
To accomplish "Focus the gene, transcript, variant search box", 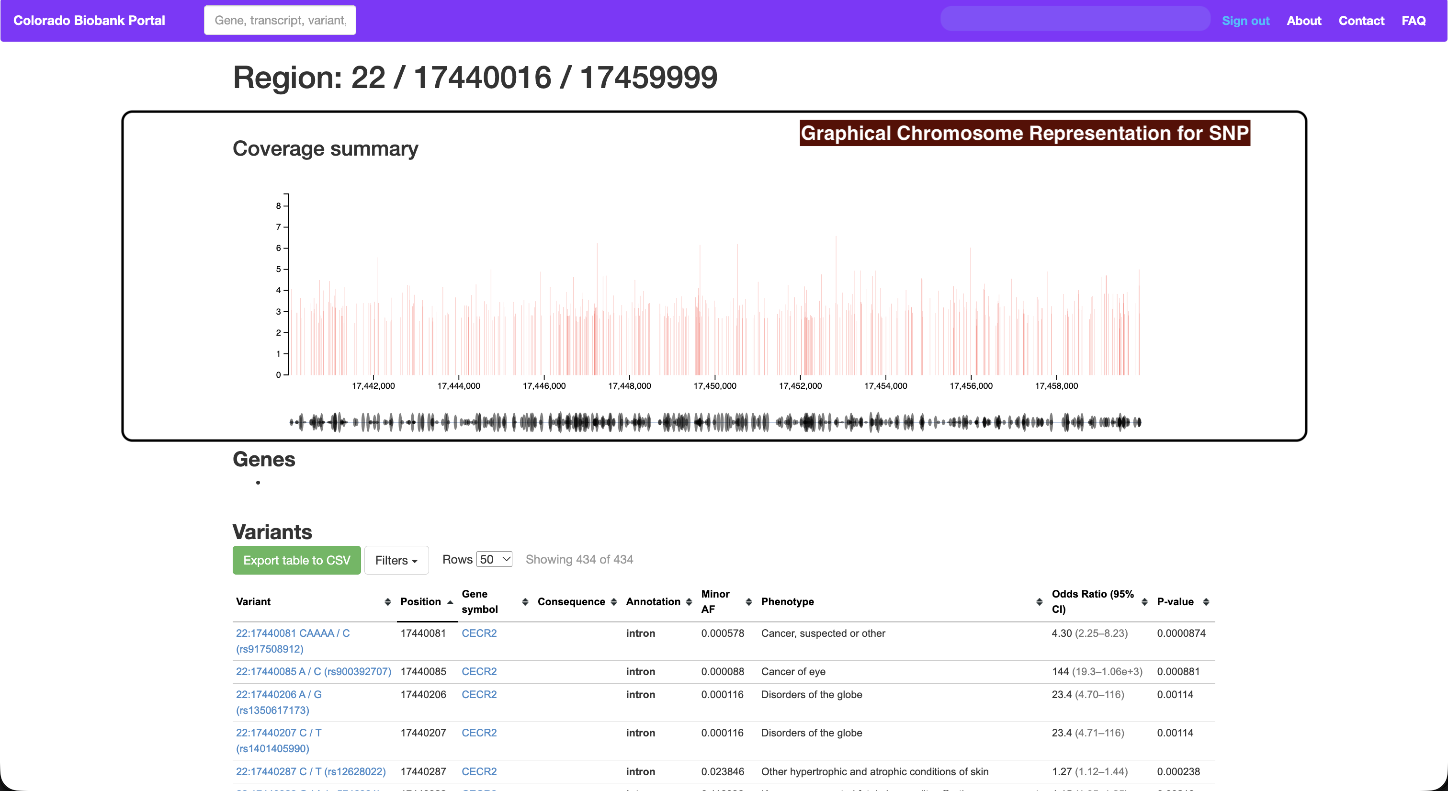I will click(279, 20).
